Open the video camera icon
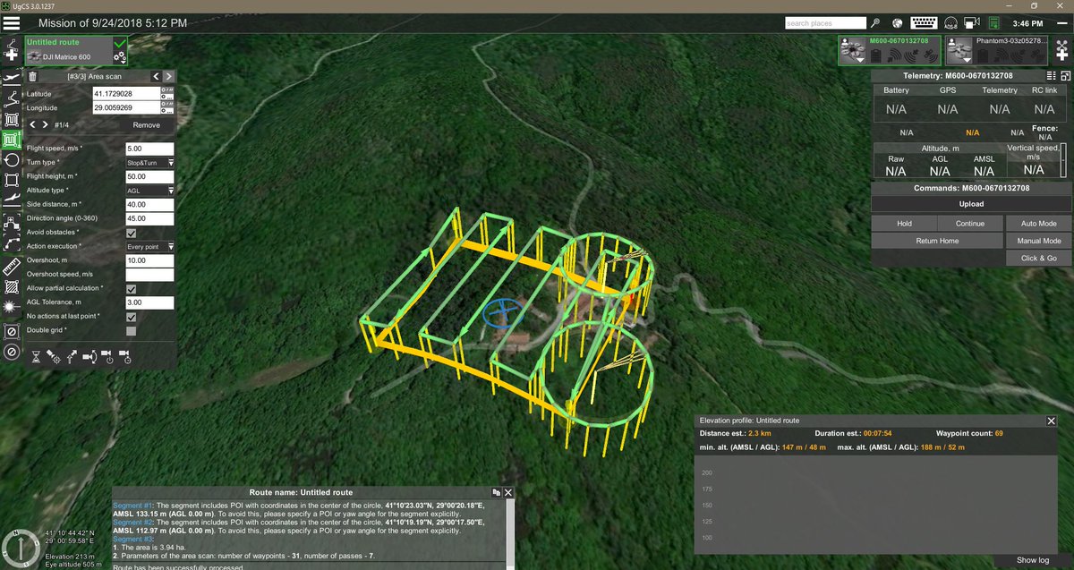This screenshot has width=1074, height=570. (x=973, y=23)
